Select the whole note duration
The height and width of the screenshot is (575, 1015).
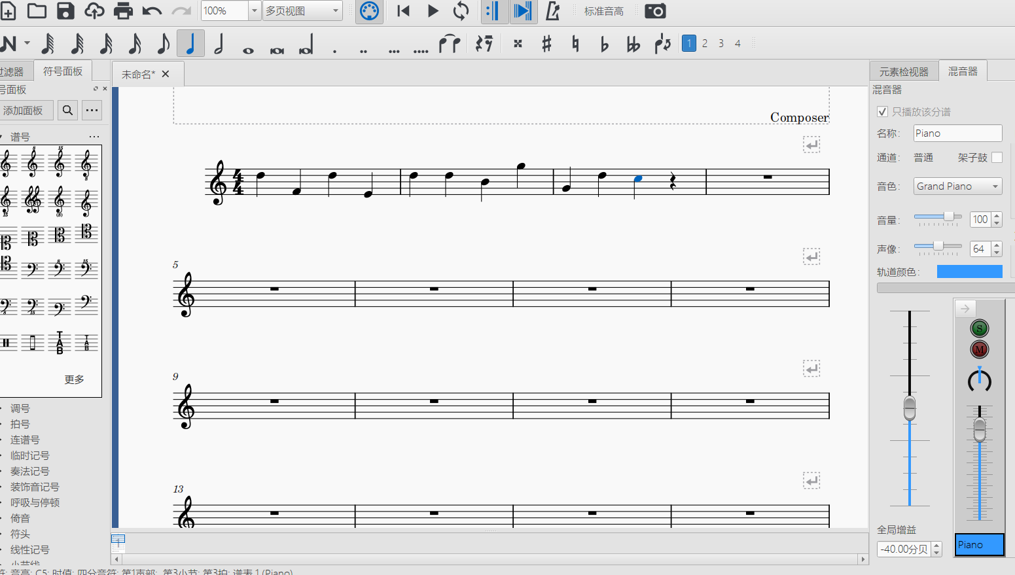point(248,49)
